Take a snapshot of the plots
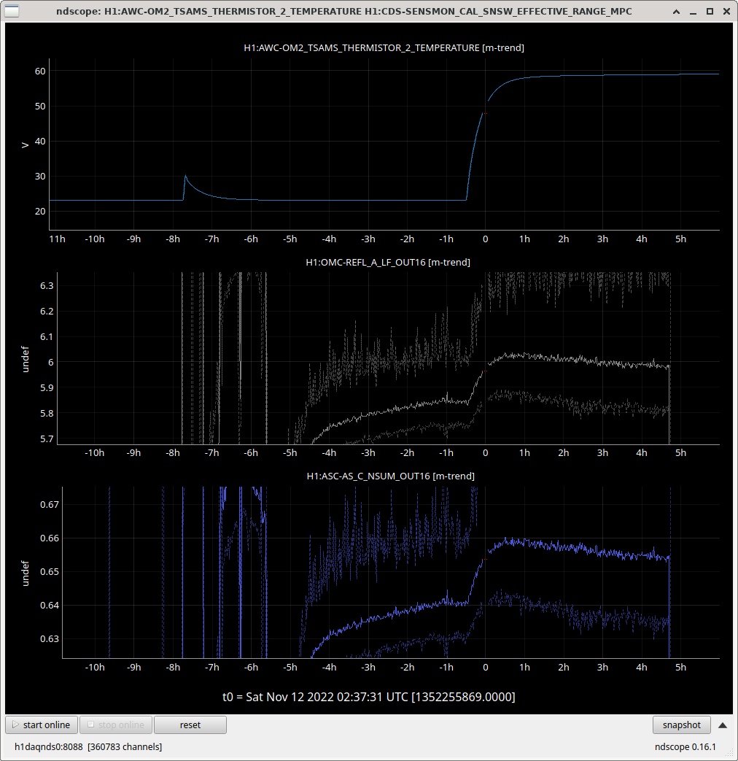This screenshot has height=761, width=738. [681, 725]
